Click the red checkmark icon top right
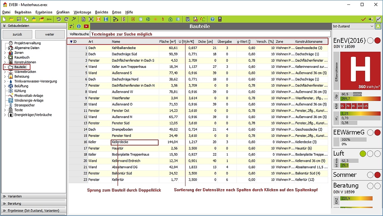 [363, 19]
